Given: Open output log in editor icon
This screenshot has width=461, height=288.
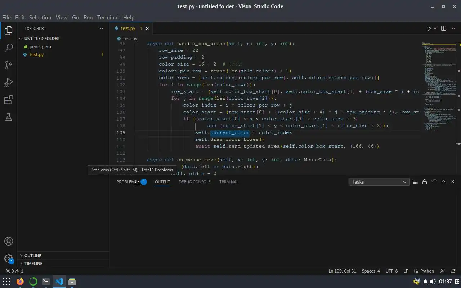Looking at the screenshot, I should point(434,182).
